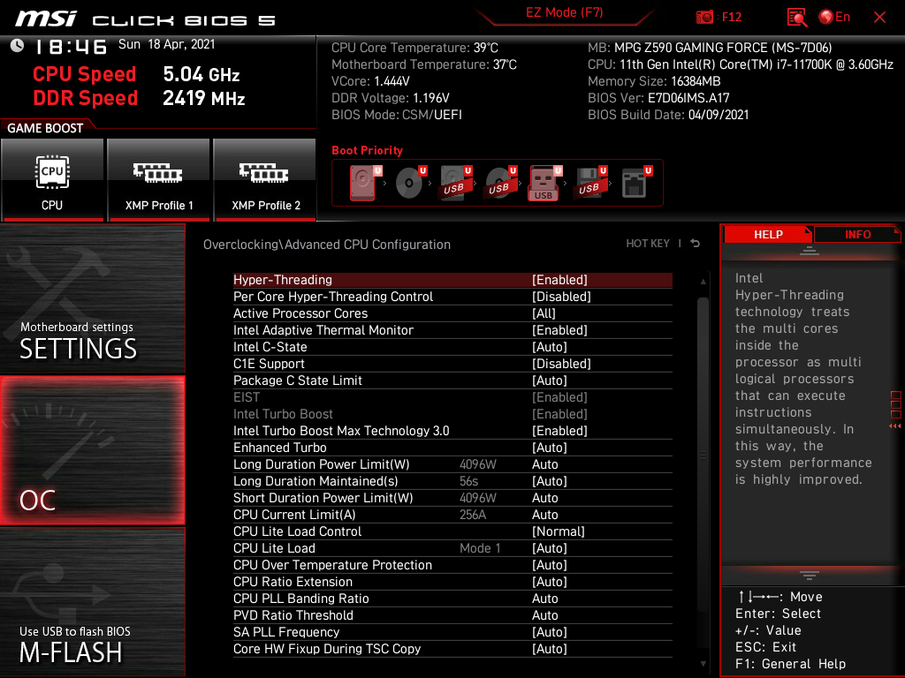Select the greyed EIST row

click(x=452, y=396)
